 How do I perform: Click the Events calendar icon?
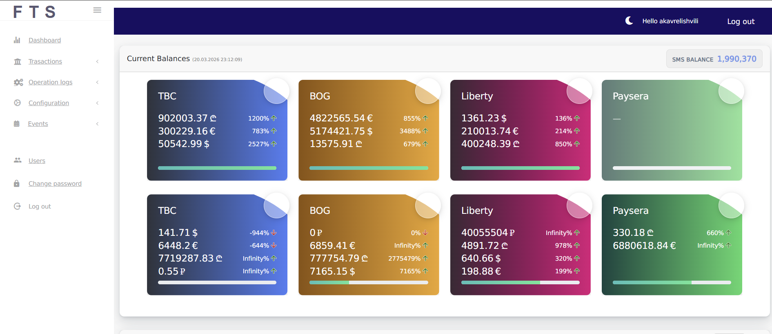tap(17, 124)
